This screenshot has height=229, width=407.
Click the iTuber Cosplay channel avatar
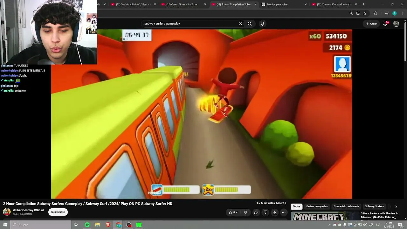7,212
